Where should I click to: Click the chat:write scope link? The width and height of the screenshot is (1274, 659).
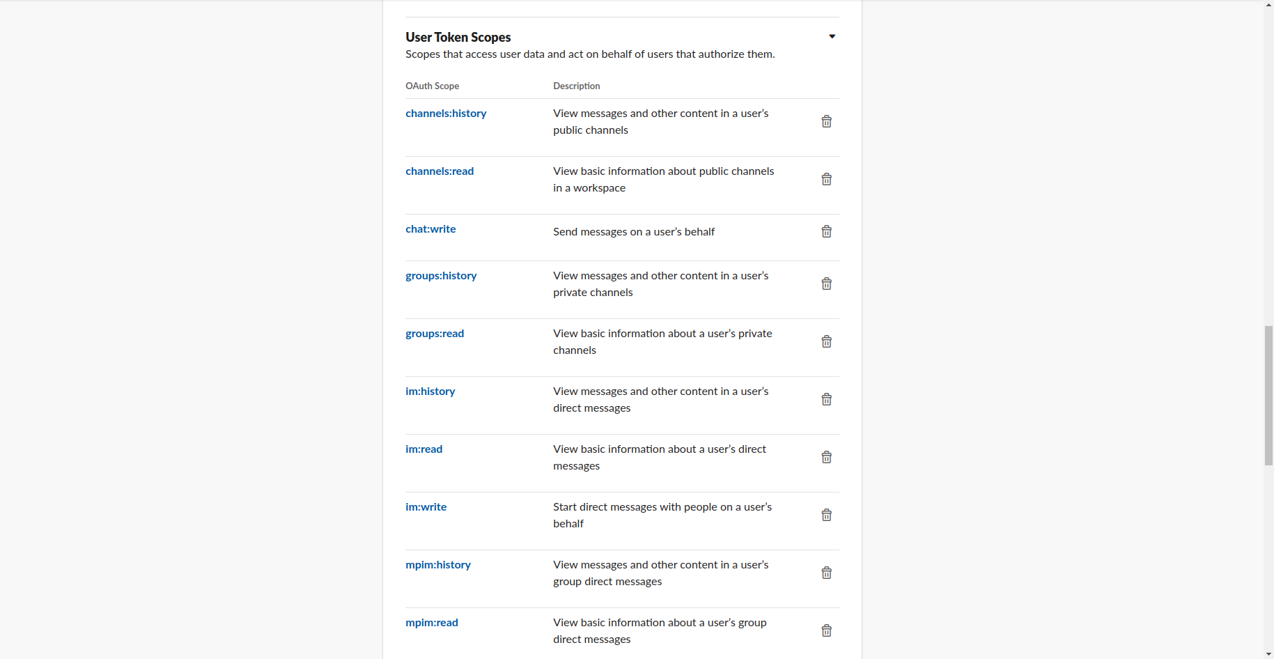coord(430,229)
